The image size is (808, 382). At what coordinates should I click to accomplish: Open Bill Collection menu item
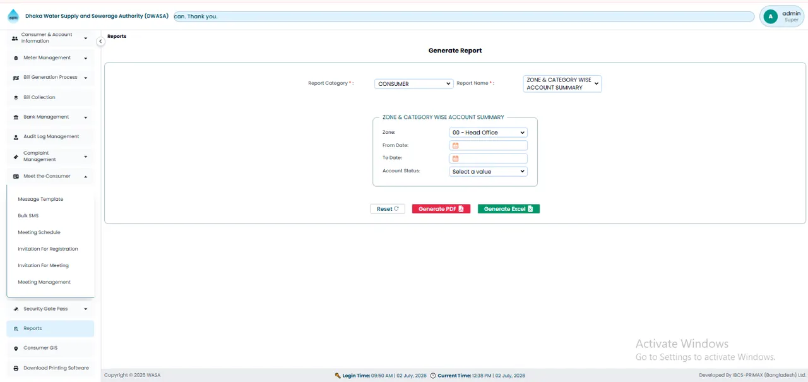click(50, 98)
